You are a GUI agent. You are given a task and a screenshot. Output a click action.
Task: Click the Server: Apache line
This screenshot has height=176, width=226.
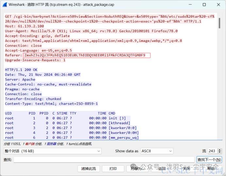tap(20, 79)
